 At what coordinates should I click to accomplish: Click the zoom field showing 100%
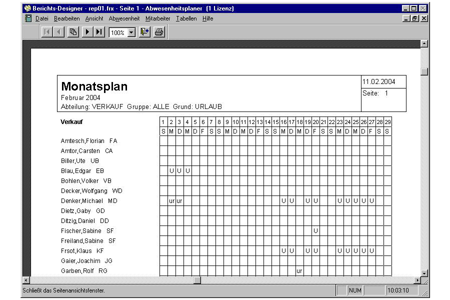tap(118, 32)
